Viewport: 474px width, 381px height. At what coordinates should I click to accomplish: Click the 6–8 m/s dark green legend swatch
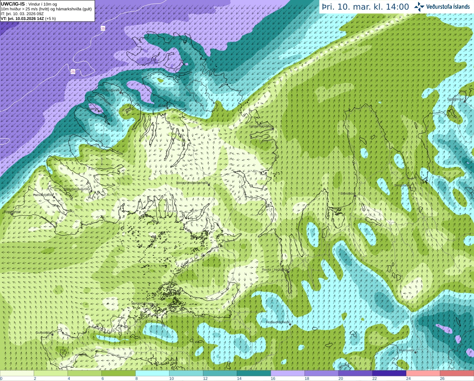click(118, 373)
